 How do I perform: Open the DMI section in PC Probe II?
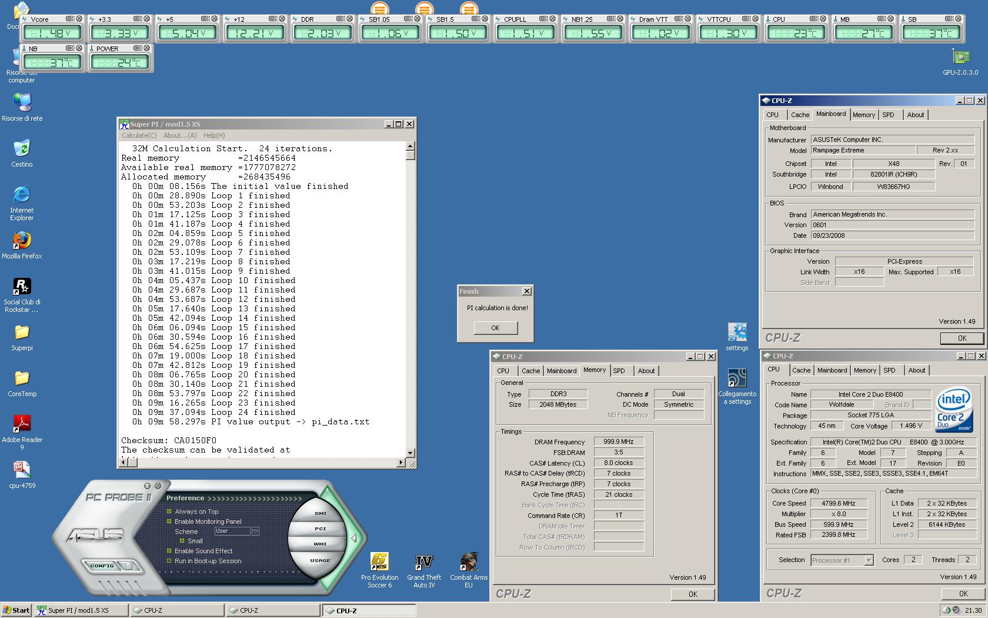321,513
